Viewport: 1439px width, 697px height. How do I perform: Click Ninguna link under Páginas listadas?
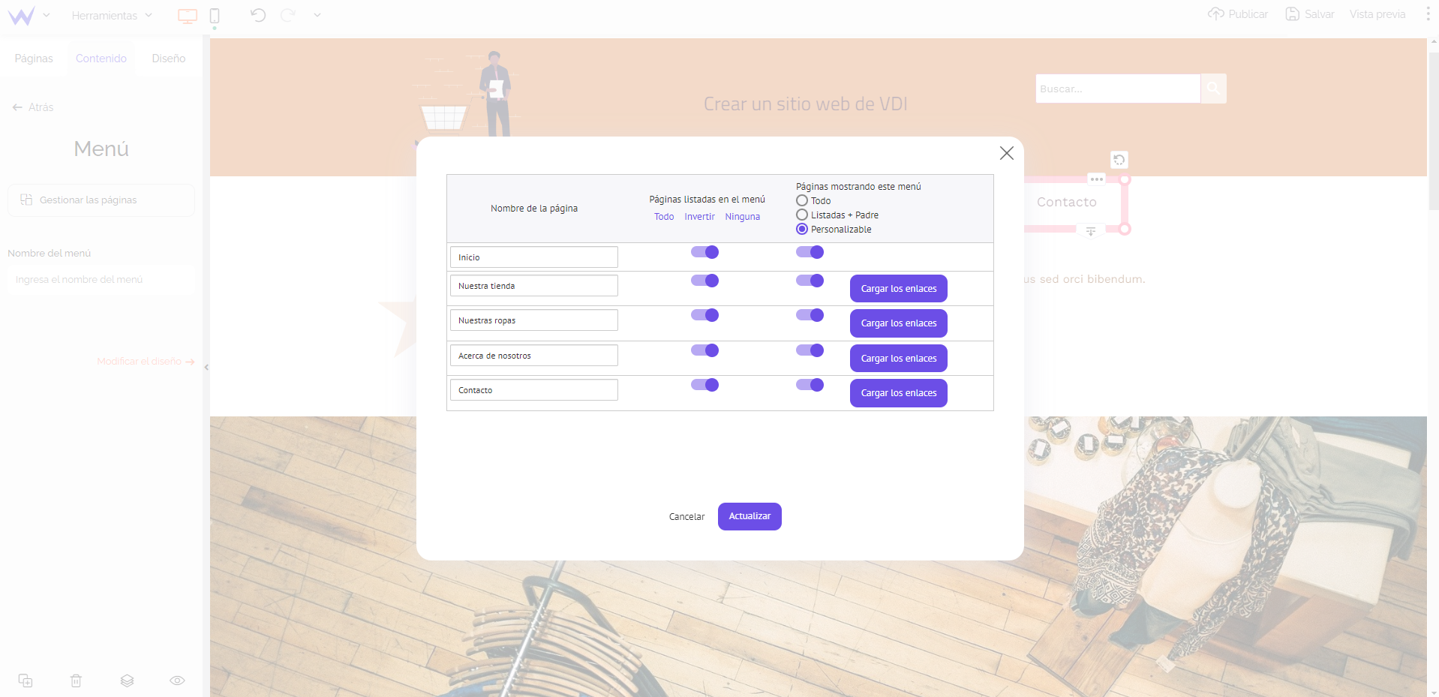(742, 217)
